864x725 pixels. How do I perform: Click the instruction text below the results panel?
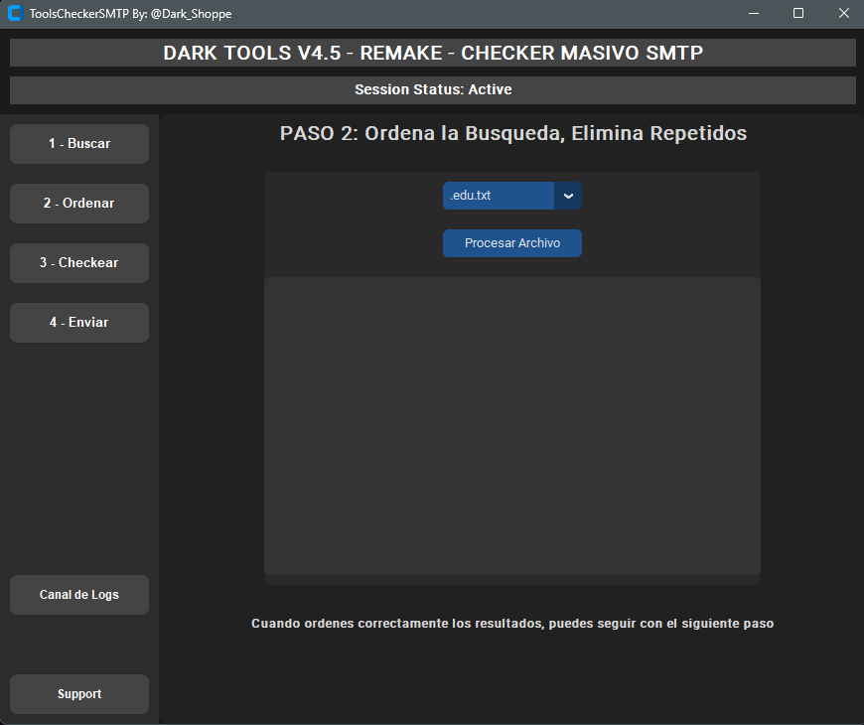pos(511,623)
